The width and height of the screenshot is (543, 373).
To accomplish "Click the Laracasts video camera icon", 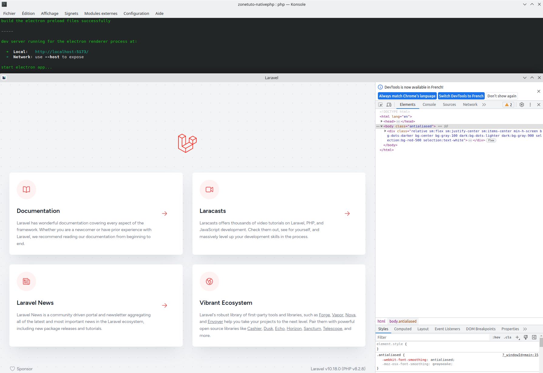I will point(209,189).
